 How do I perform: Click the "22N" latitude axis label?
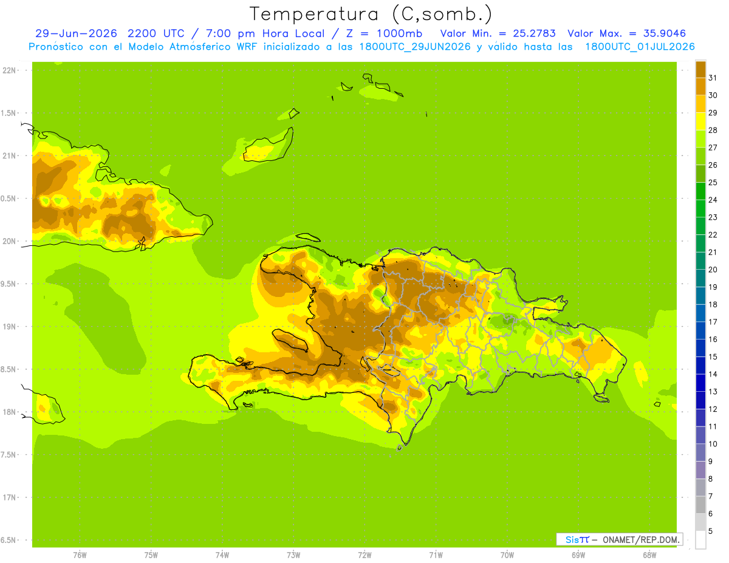click(9, 70)
